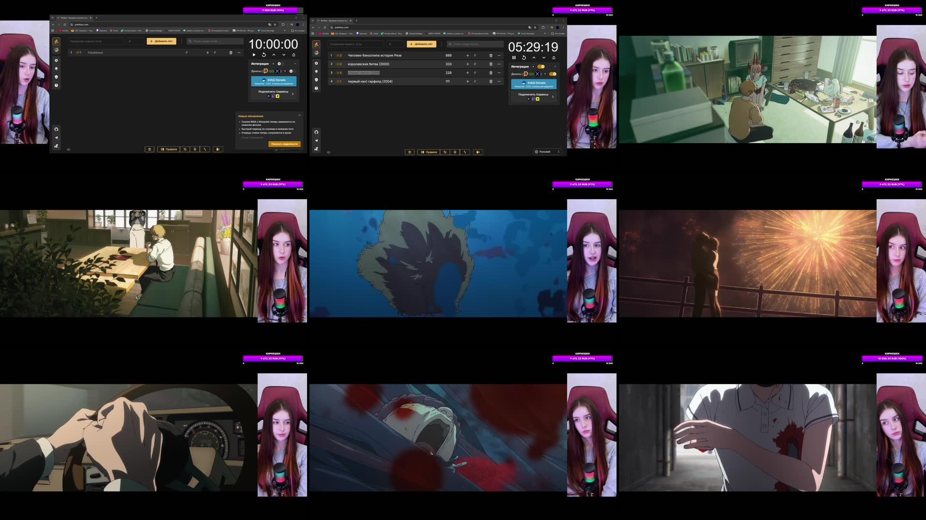The height and width of the screenshot is (520, 926).
Task: Open help icon in 10:00:00 window sidebar
Action: coord(56,86)
